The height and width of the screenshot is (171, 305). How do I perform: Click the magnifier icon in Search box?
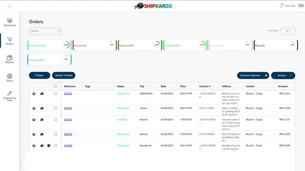(59, 31)
